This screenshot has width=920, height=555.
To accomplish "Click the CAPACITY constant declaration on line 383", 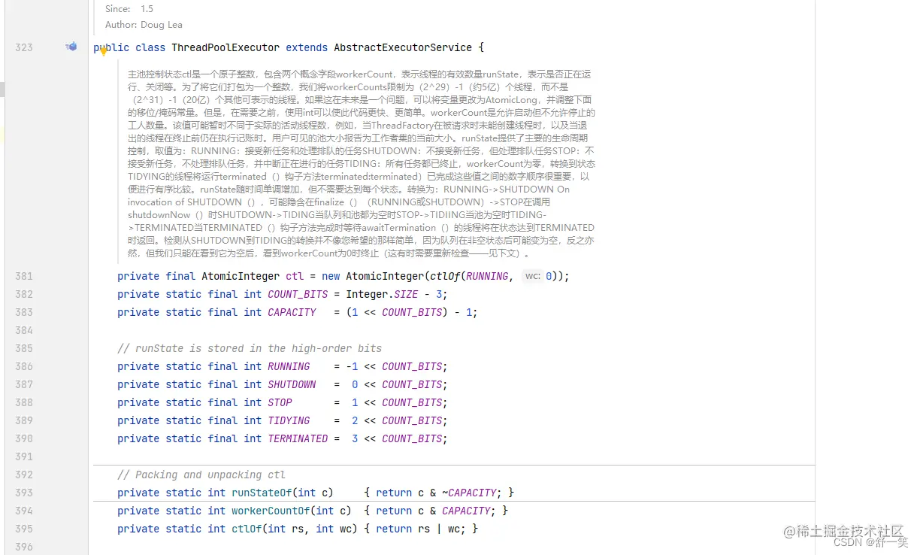I will coord(292,312).
